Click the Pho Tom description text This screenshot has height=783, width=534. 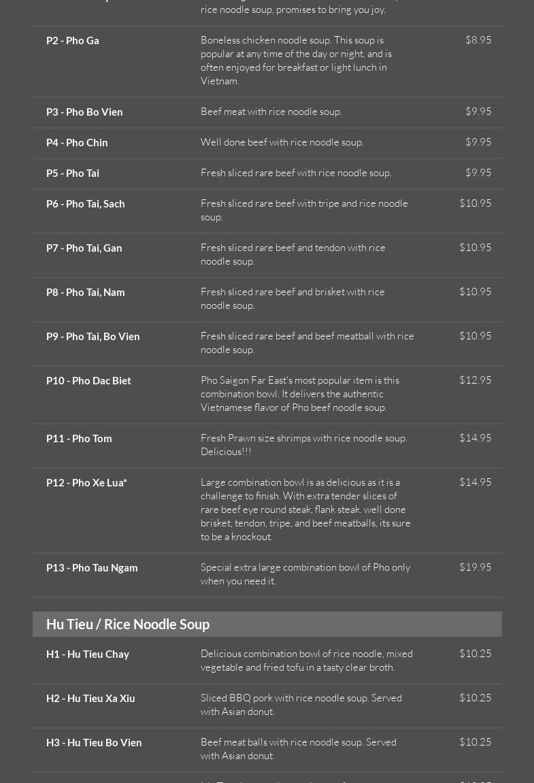pyautogui.click(x=304, y=445)
